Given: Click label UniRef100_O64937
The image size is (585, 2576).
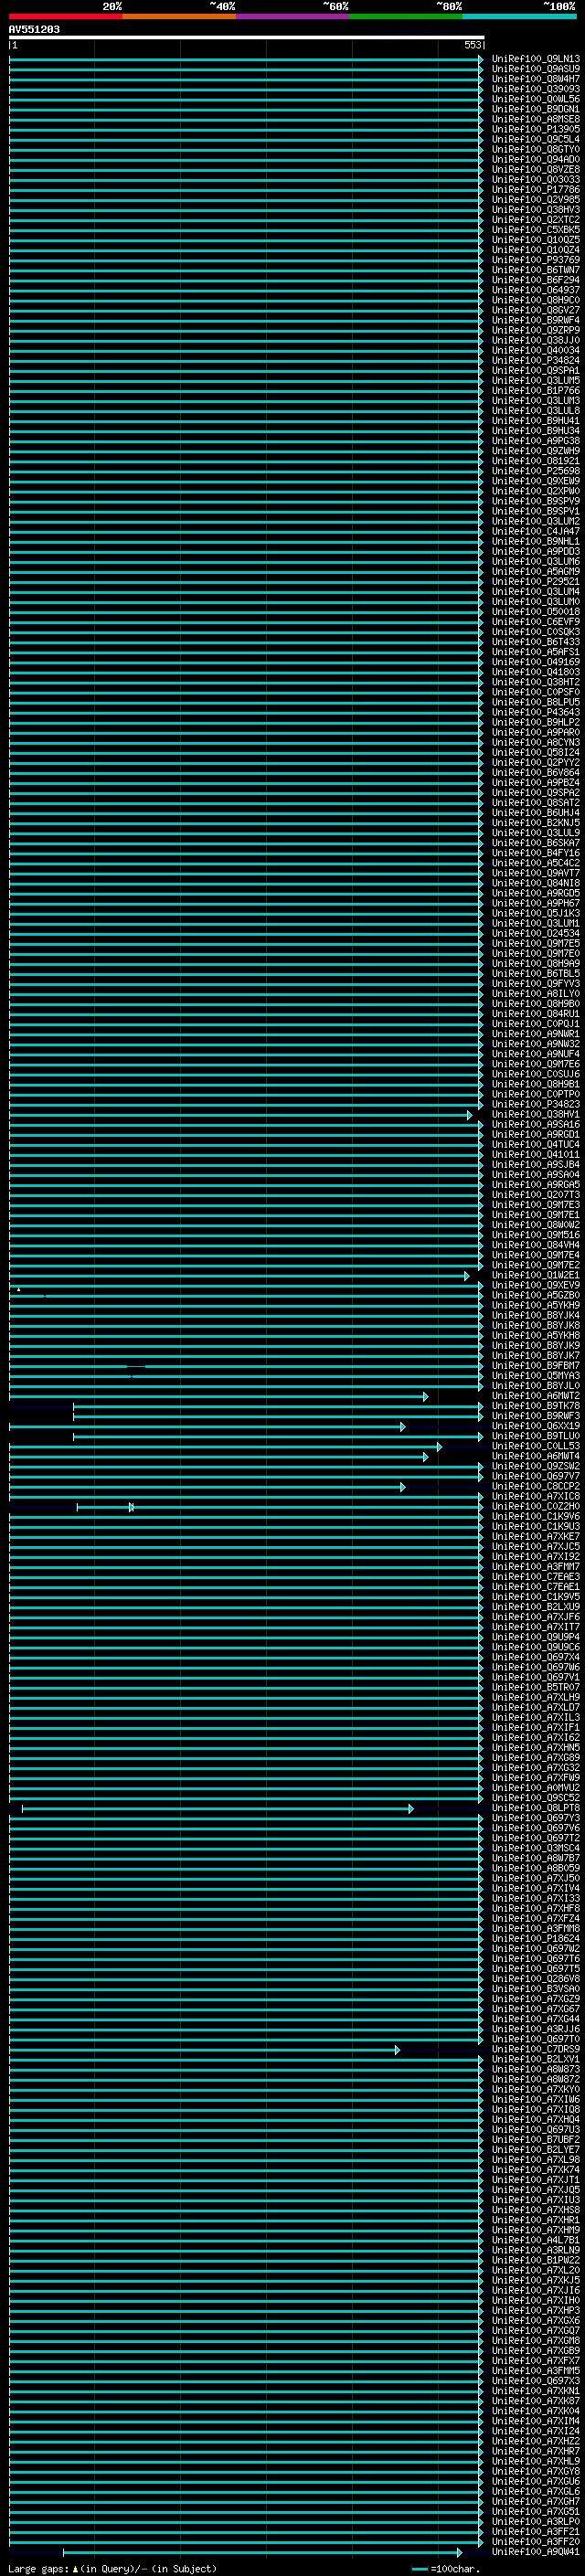Looking at the screenshot, I should pos(536,290).
